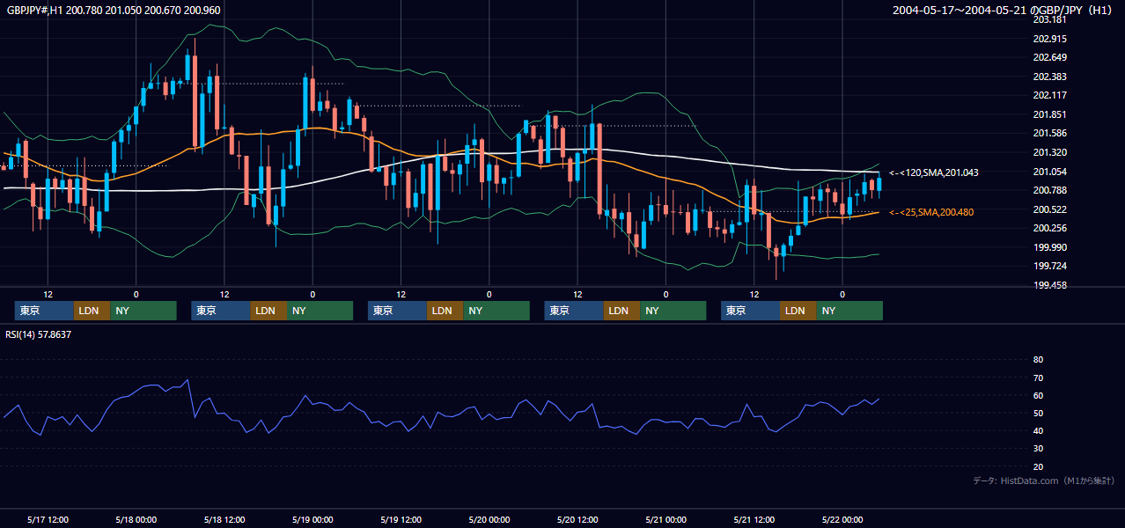Select price axis label 201.320
1125x528 pixels.
point(1049,152)
